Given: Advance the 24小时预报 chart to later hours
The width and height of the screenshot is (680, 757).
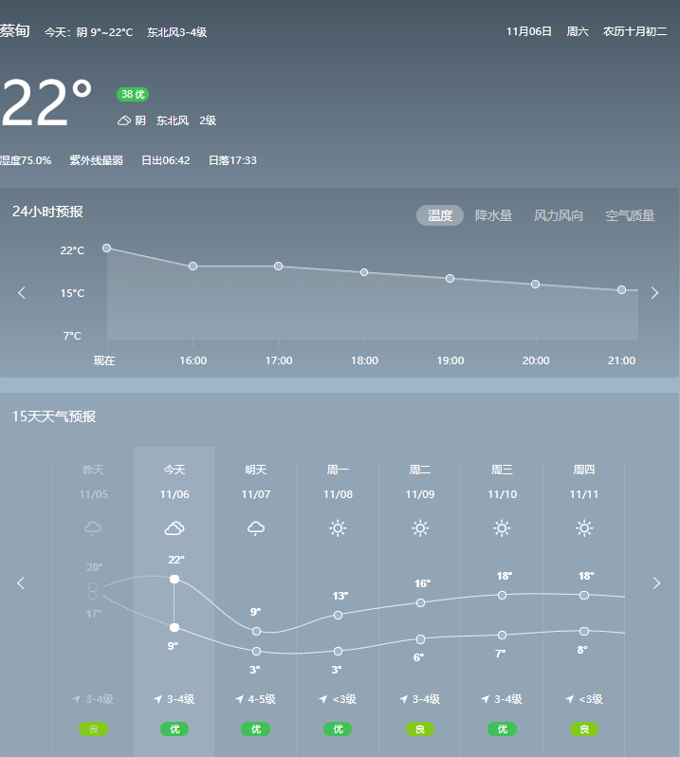Looking at the screenshot, I should (x=654, y=292).
